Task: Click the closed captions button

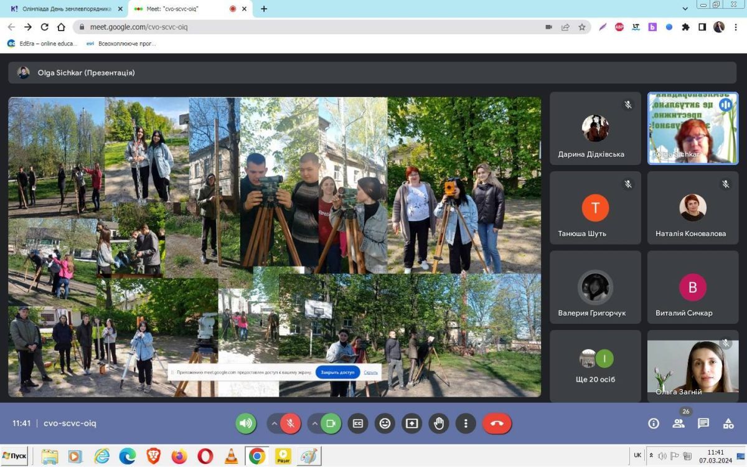Action: point(357,423)
